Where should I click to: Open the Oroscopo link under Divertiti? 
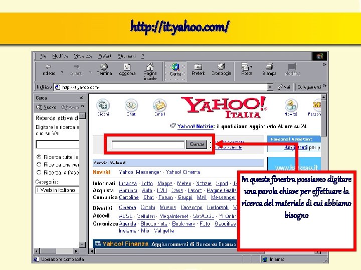click(x=192, y=207)
